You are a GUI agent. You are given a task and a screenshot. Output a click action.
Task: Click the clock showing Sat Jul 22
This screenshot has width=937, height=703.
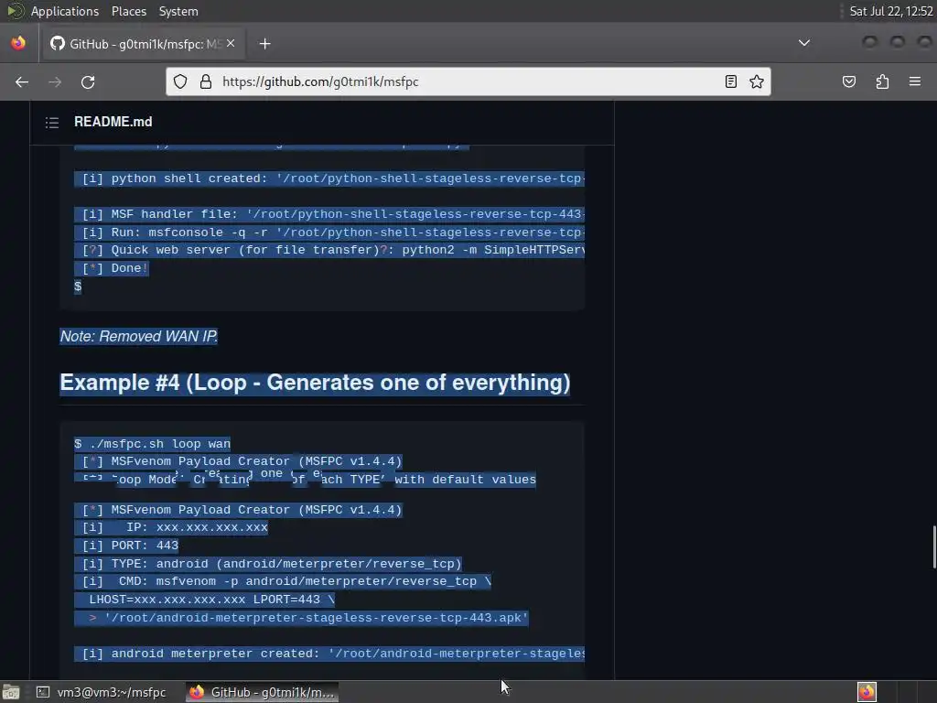point(891,11)
